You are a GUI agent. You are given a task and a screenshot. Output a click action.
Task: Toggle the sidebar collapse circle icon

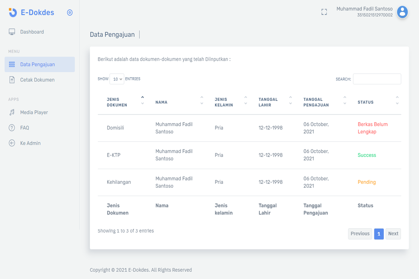click(70, 12)
